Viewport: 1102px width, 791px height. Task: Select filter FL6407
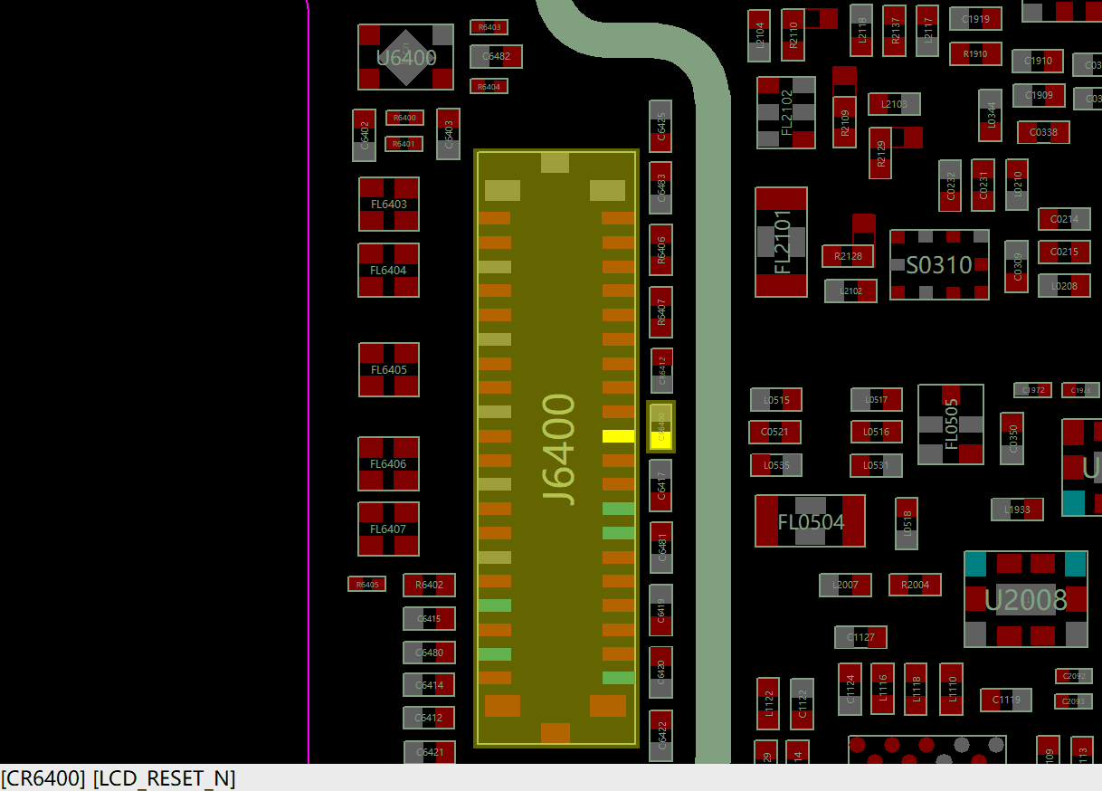[389, 529]
